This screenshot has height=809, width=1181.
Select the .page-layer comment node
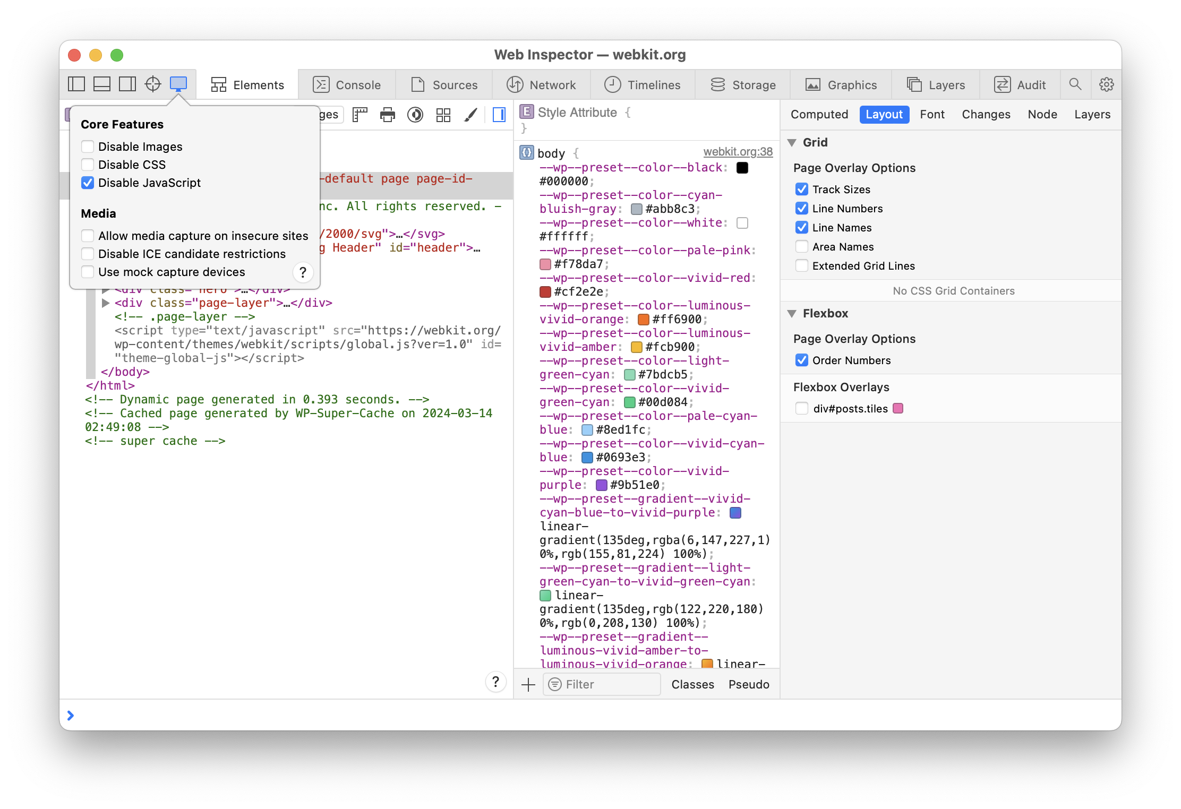coord(185,317)
